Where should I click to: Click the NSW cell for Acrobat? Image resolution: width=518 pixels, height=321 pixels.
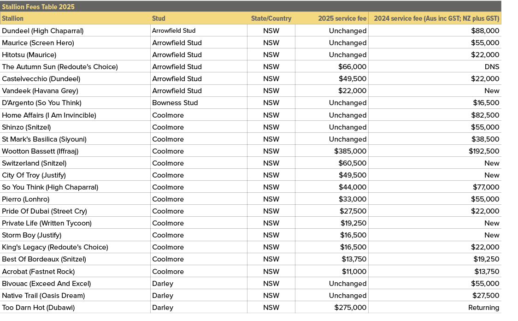pyautogui.click(x=271, y=271)
